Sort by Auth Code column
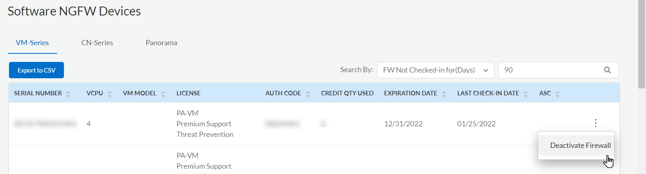 (x=308, y=94)
